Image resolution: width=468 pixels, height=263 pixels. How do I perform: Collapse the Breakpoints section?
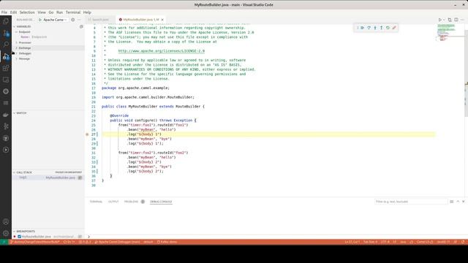click(14, 231)
